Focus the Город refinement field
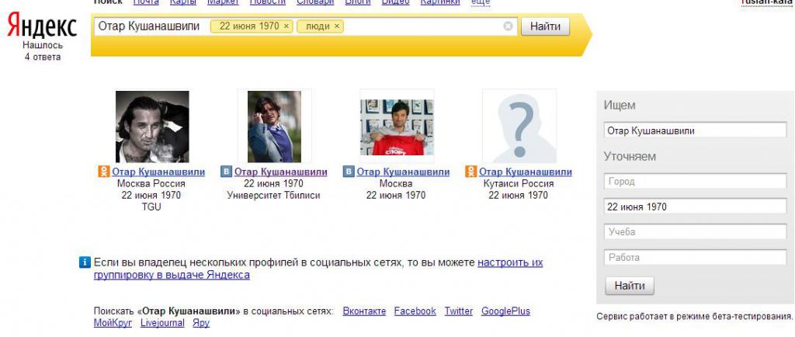The image size is (795, 337). click(695, 181)
